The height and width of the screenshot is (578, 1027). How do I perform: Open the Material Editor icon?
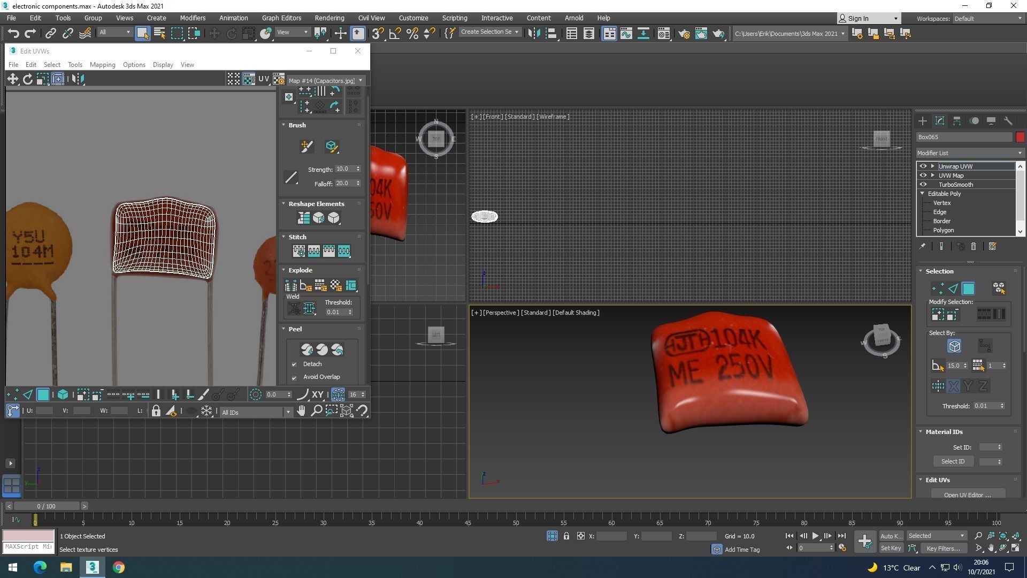pos(663,34)
